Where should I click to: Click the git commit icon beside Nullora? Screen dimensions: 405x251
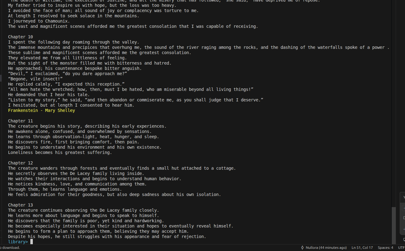click(302, 248)
